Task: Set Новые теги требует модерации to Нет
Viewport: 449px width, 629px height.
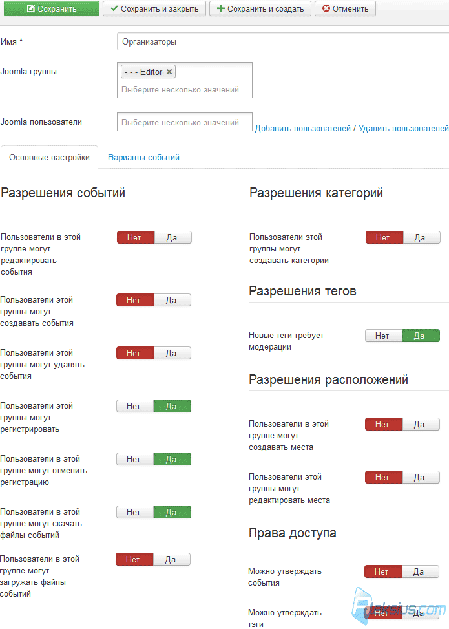Action: click(x=384, y=336)
